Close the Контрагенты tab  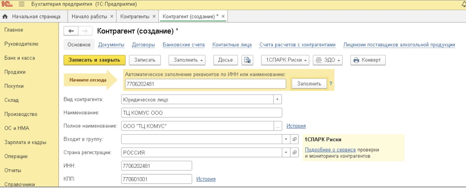pyautogui.click(x=154, y=17)
